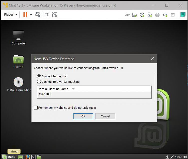This screenshot has height=159, width=188.
Task: Open the Player menu
Action: [x=11, y=15]
